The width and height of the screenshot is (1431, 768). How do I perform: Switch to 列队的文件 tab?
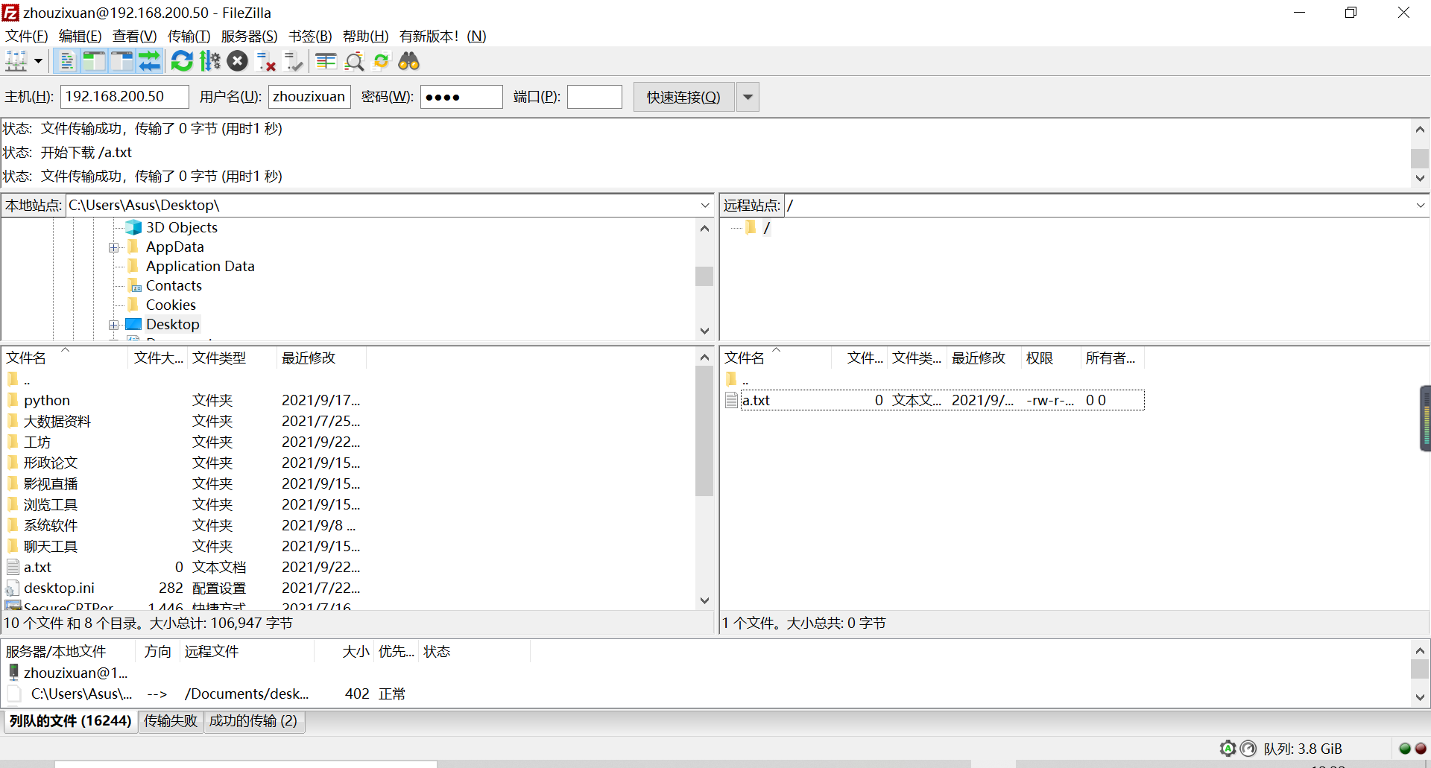(x=71, y=721)
